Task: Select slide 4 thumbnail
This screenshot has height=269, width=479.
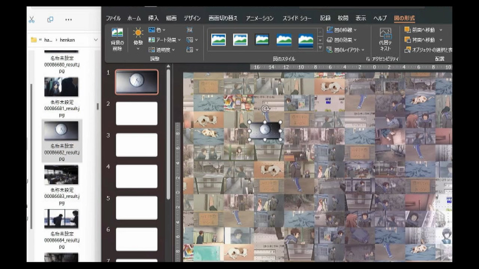Action: coord(137,176)
